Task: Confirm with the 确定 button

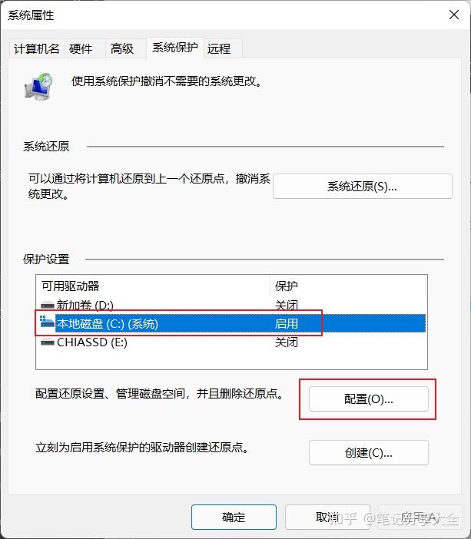Action: pos(234,517)
